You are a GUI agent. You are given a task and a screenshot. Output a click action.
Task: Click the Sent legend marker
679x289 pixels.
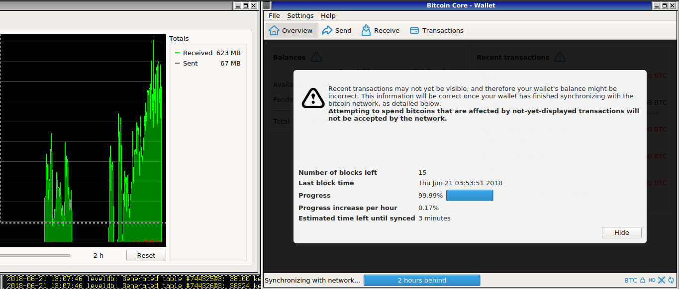coord(178,63)
